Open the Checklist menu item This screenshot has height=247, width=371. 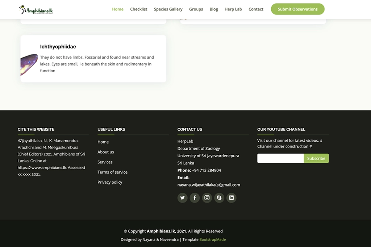point(139,9)
